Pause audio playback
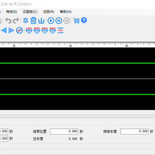This screenshot has width=155, height=155. pos(59,21)
